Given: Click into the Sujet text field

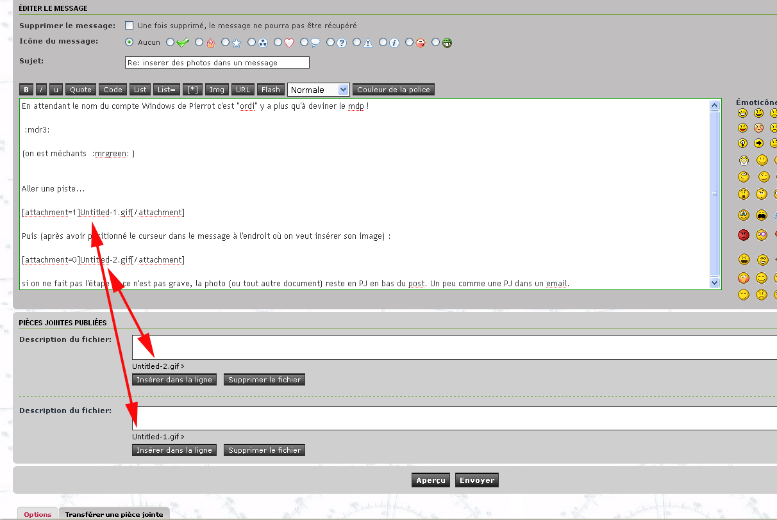Looking at the screenshot, I should pos(217,63).
